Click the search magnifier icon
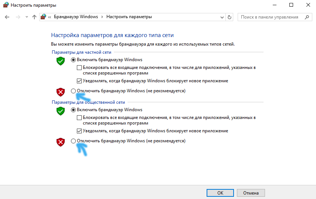 [x=307, y=17]
